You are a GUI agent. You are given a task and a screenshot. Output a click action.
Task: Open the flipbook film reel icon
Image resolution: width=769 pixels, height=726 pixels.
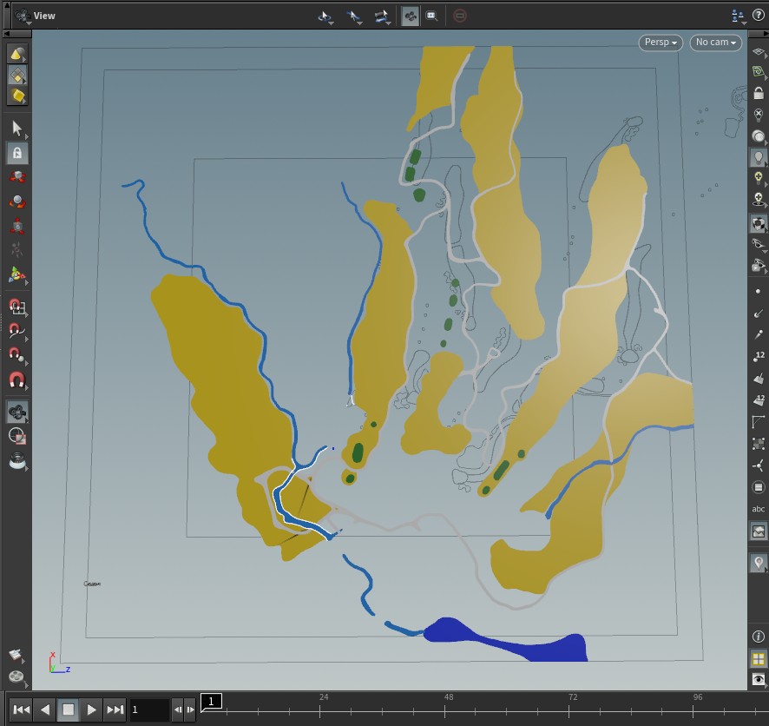click(16, 677)
